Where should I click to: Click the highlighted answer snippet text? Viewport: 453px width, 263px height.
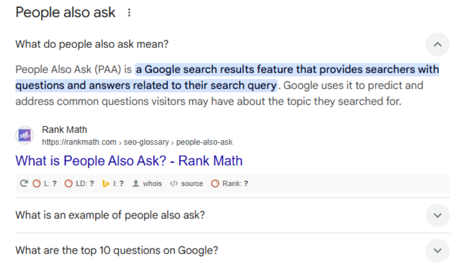[287, 70]
